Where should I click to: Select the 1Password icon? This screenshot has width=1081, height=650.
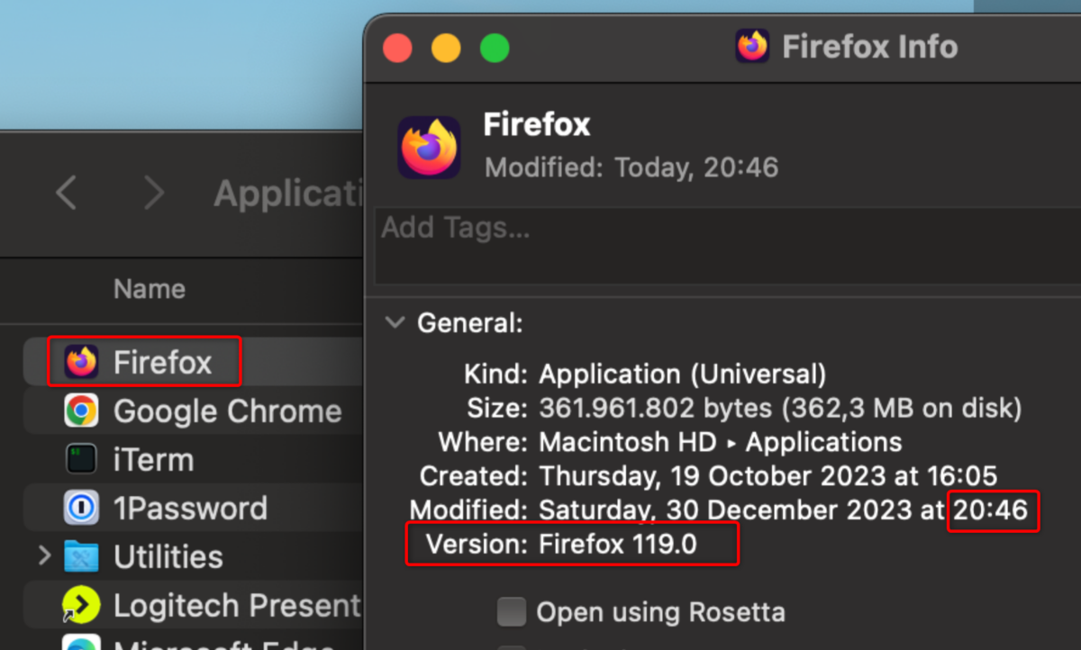tap(80, 508)
